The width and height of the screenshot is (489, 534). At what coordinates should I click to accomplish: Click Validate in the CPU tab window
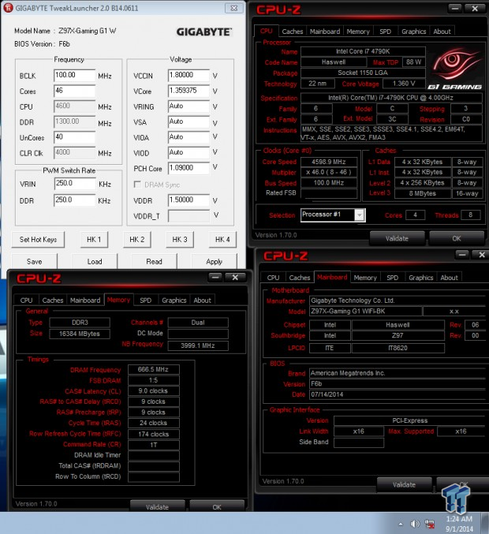397,238
